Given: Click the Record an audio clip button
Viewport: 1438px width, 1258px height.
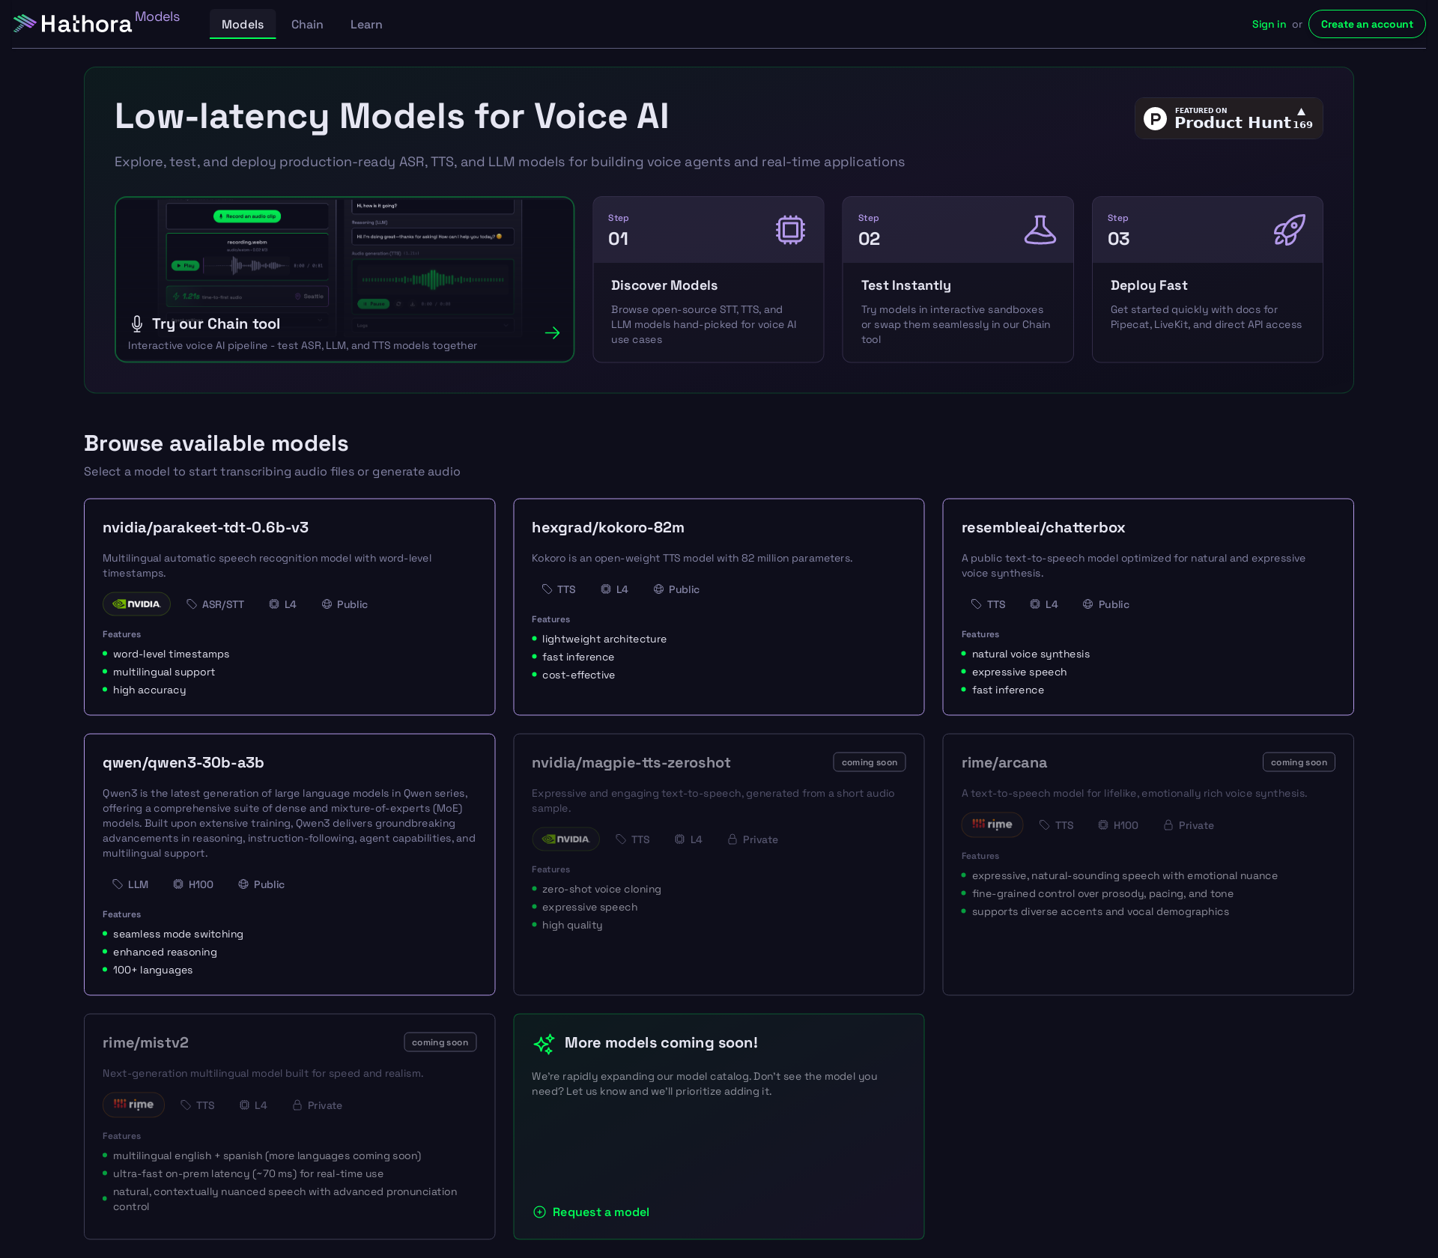Looking at the screenshot, I should coord(247,216).
